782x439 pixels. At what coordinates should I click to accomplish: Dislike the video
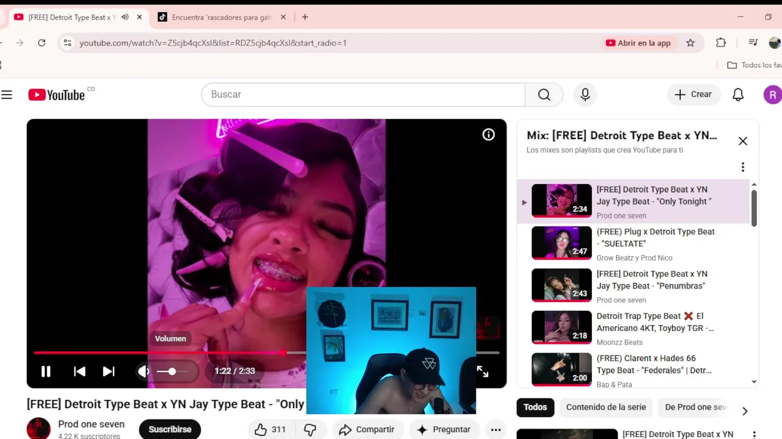click(x=310, y=429)
